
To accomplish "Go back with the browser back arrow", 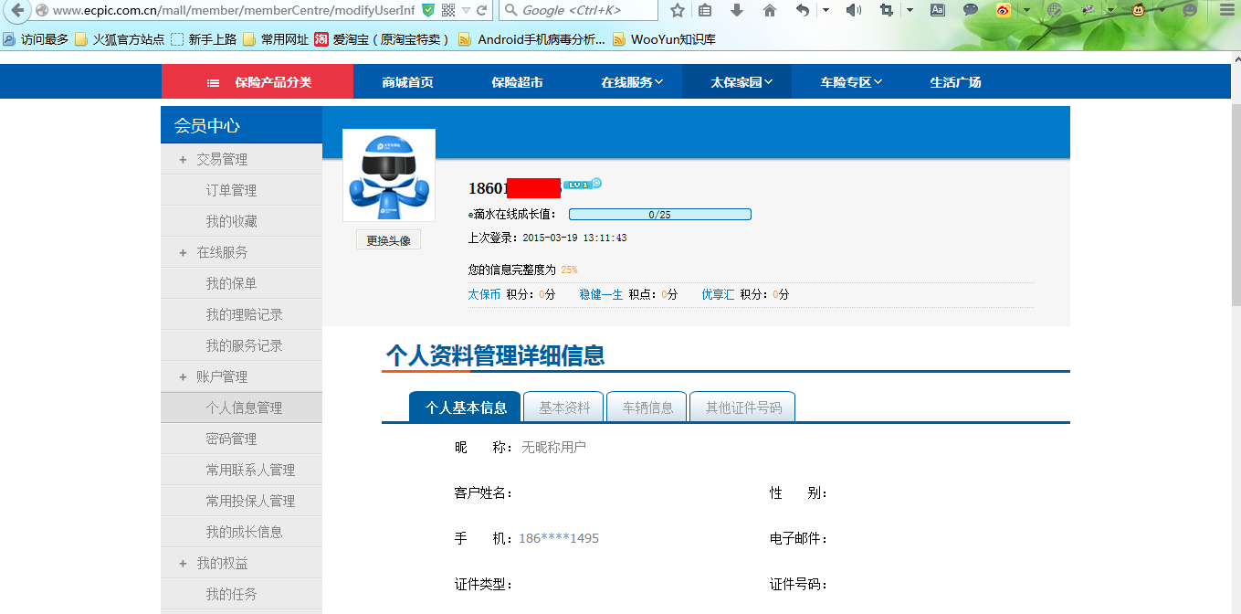I will pos(16,10).
